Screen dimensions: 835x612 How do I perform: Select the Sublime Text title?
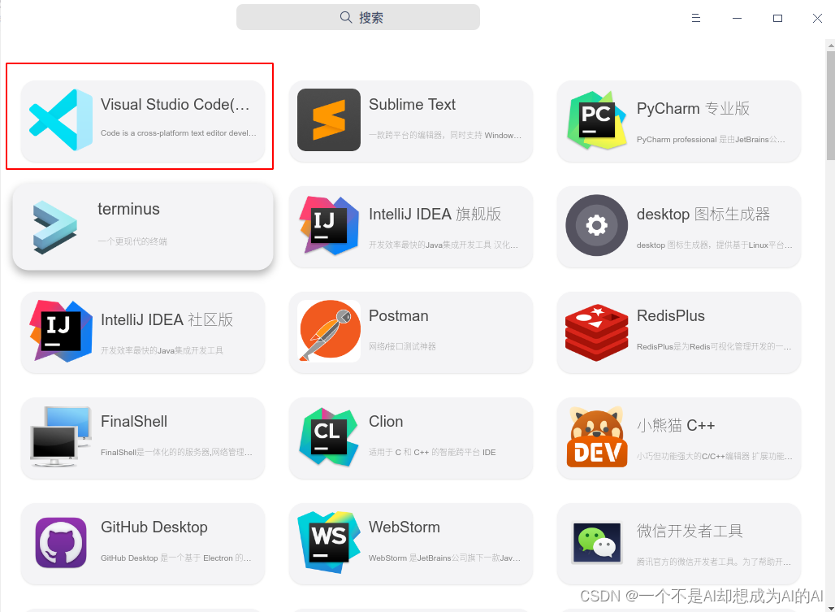(412, 104)
